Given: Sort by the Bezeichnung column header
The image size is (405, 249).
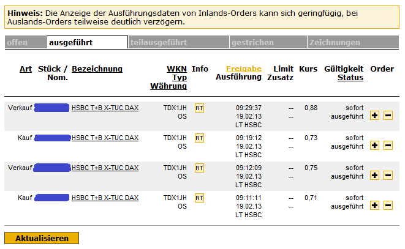Looking at the screenshot, I should (97, 69).
